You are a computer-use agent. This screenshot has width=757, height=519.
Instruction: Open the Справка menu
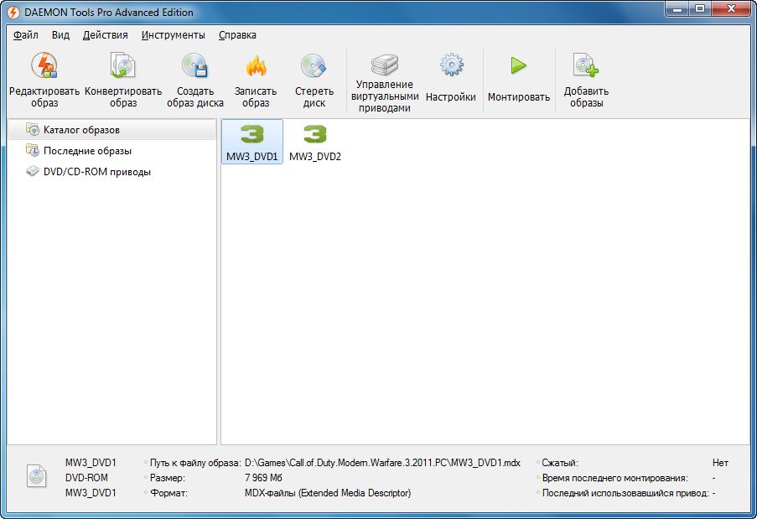(237, 34)
